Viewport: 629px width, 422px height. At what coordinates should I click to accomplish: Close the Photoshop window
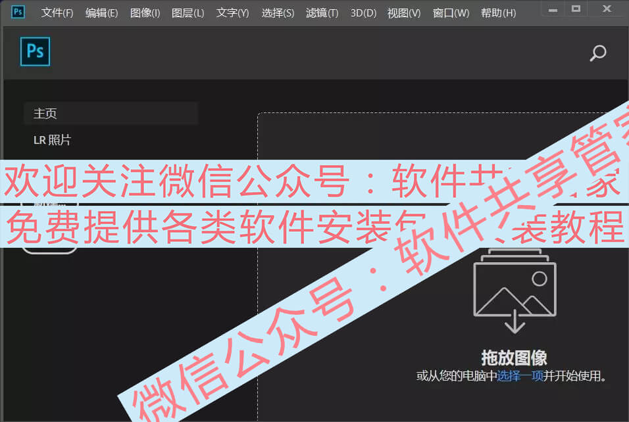click(x=607, y=9)
